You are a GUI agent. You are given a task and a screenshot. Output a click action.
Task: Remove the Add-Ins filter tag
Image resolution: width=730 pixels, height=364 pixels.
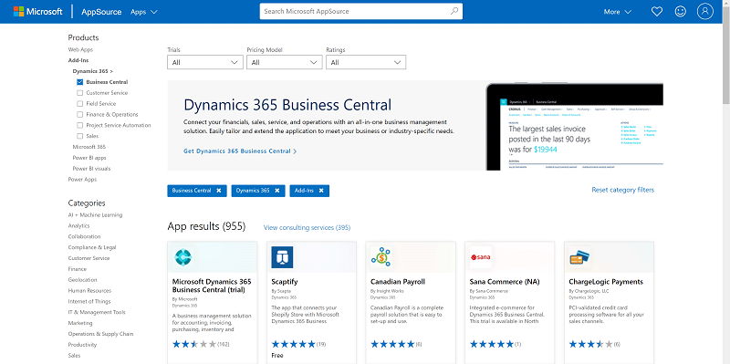[x=321, y=191]
